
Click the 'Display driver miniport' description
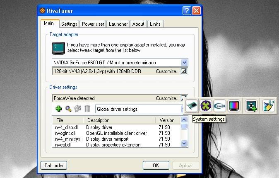(x=107, y=139)
